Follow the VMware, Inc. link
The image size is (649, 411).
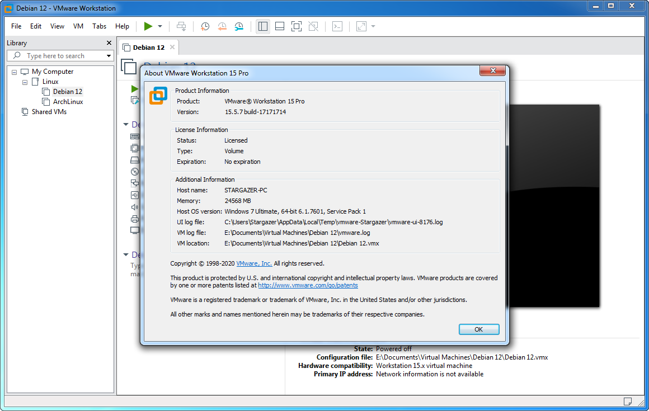(254, 263)
